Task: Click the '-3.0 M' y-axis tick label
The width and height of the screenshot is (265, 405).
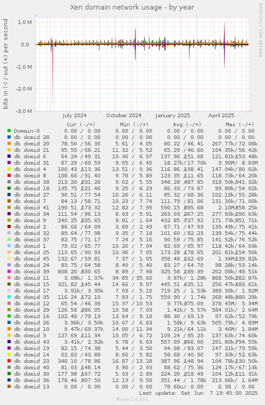Action: tap(25, 111)
